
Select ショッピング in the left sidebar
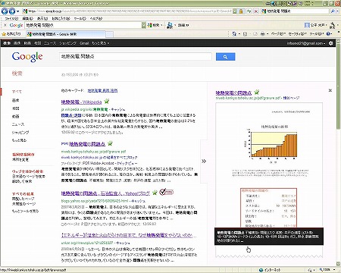pos(20,133)
